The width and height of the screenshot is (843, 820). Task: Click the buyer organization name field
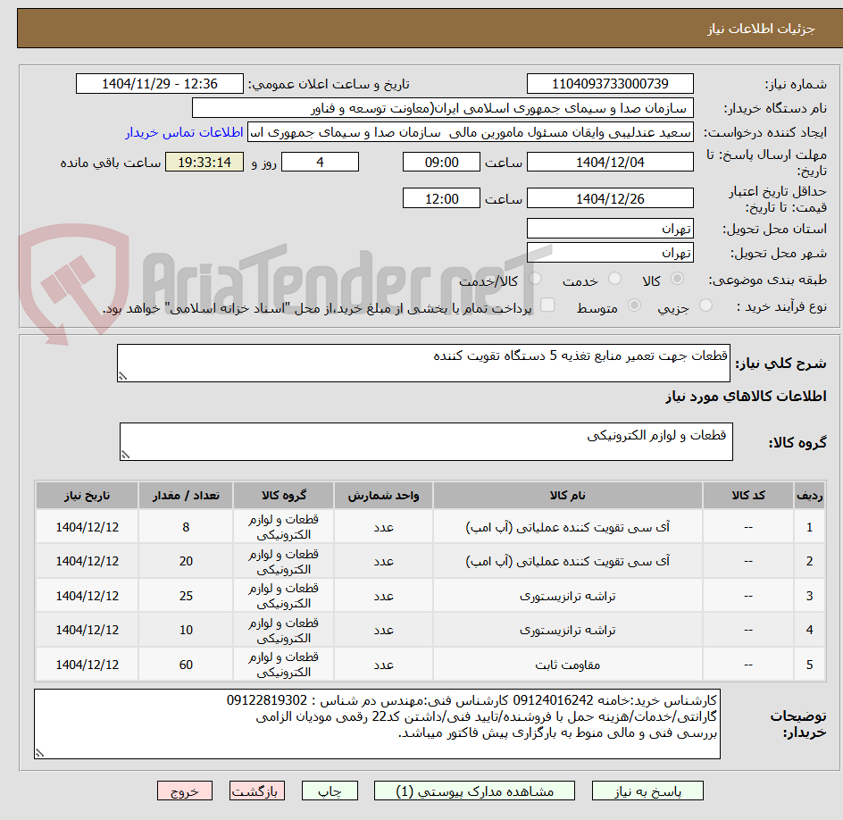click(442, 108)
